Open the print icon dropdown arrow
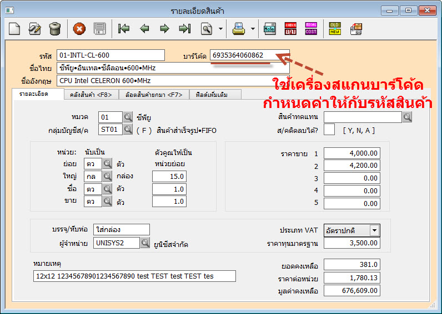This screenshot has height=314, width=442. pyautogui.click(x=253, y=29)
